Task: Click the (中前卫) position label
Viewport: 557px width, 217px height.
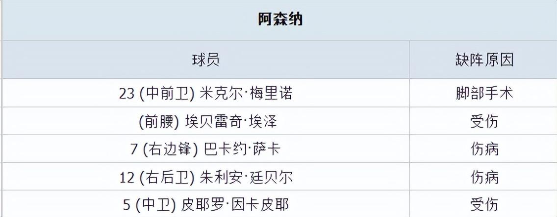Action: coord(167,93)
